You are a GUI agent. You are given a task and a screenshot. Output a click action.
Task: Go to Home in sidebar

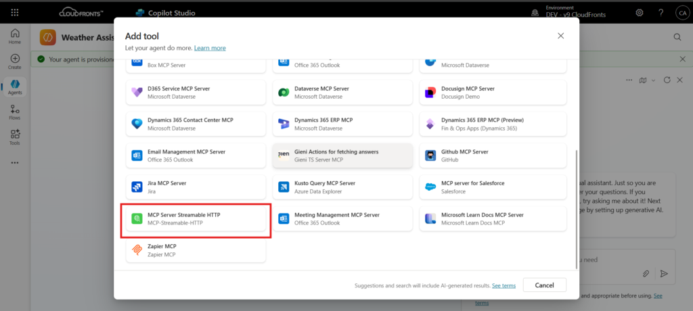(15, 37)
